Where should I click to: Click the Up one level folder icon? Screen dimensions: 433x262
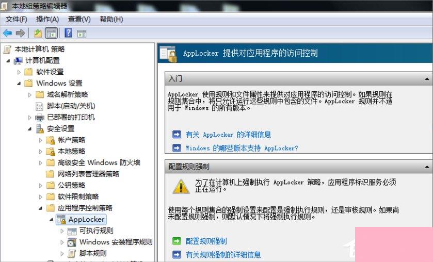click(x=38, y=34)
